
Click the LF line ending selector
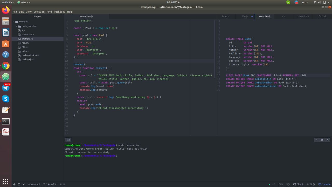tap(273, 184)
